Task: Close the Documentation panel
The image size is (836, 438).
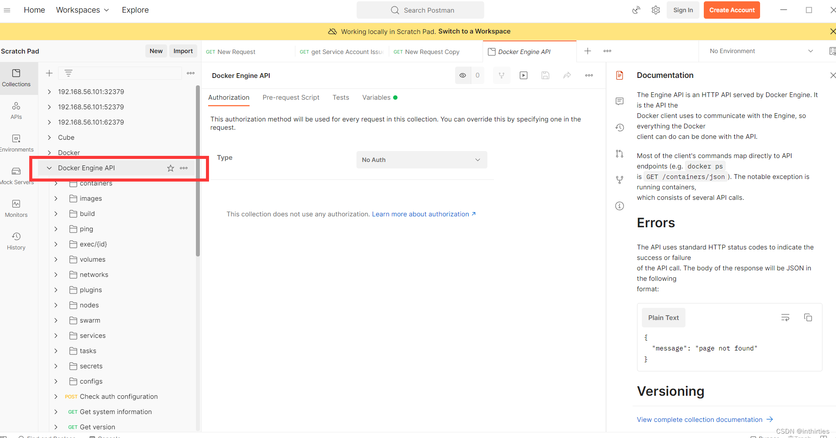Action: click(832, 75)
